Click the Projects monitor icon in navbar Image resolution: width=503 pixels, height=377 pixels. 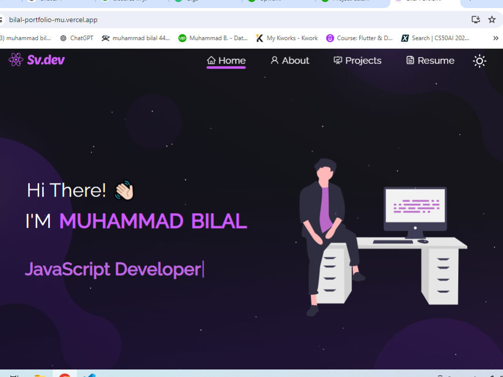(x=338, y=60)
